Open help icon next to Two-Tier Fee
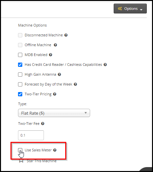The width and height of the screenshot is (153, 172). click(x=43, y=124)
